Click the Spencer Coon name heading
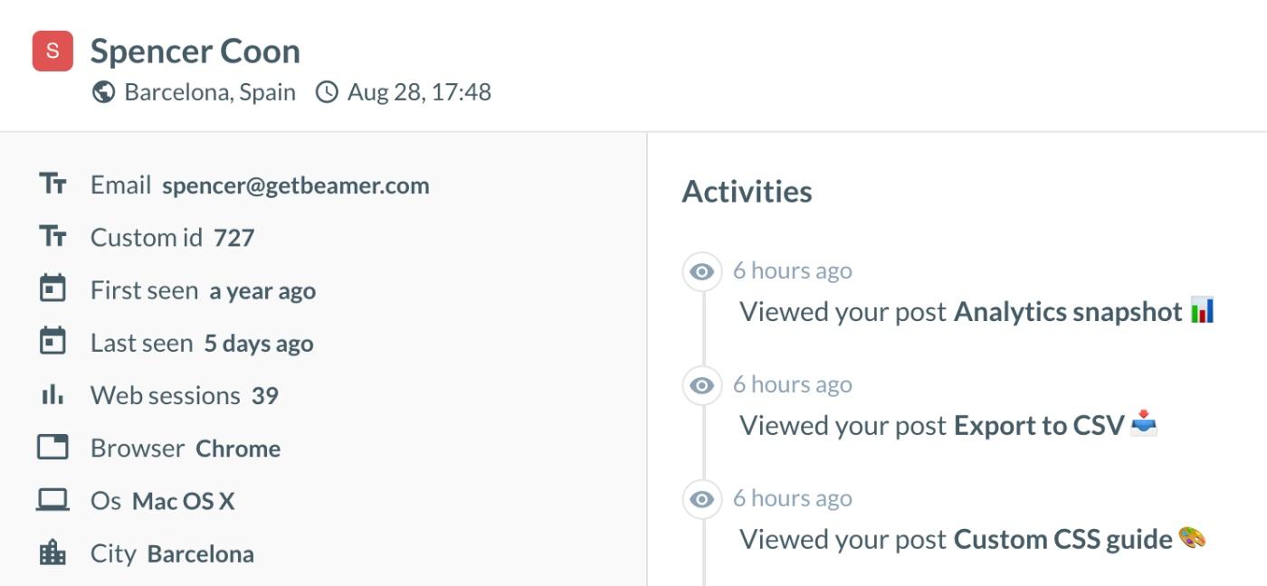Viewport: 1267px width, 586px height. 195,52
